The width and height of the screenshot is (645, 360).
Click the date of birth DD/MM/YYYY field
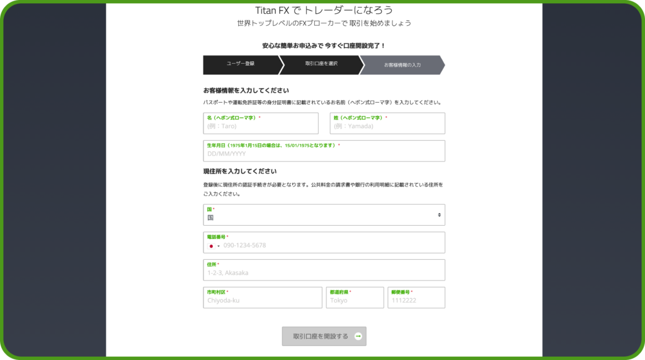click(324, 151)
